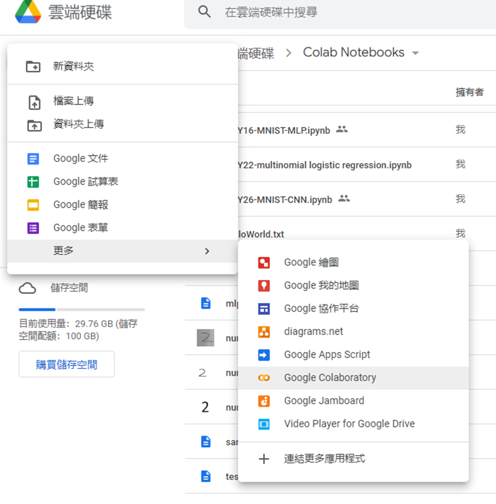Select Video Player for Google Drive
The width and height of the screenshot is (496, 504).
tap(353, 424)
